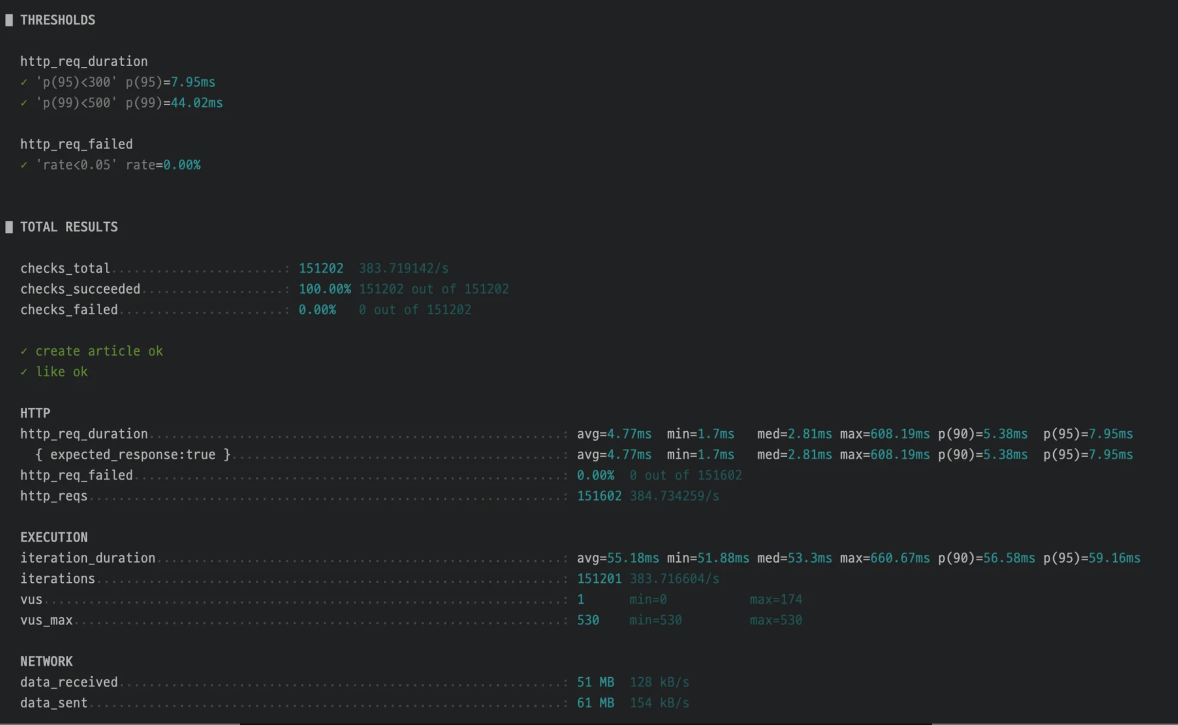The image size is (1178, 725).
Task: Click the block marker beside THRESHOLDS heading
Action: tap(9, 20)
